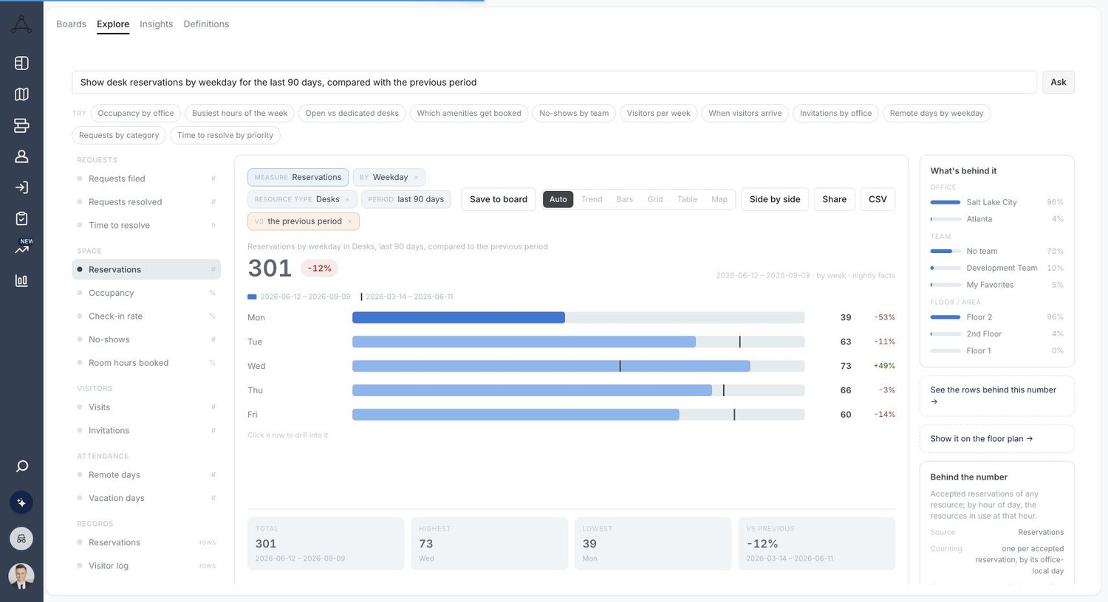The image size is (1108, 602).
Task: Open the user profile avatar
Action: click(21, 575)
